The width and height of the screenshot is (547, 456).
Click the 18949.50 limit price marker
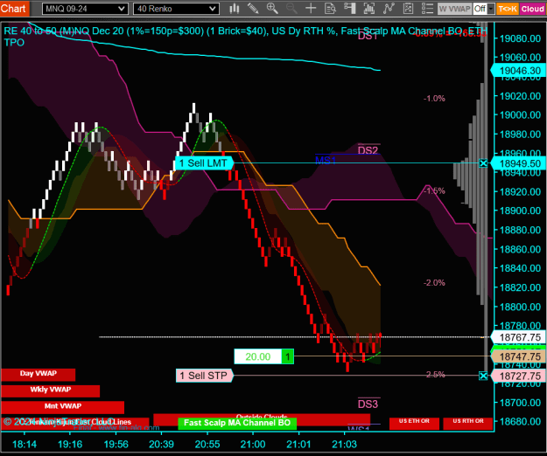pyautogui.click(x=518, y=163)
